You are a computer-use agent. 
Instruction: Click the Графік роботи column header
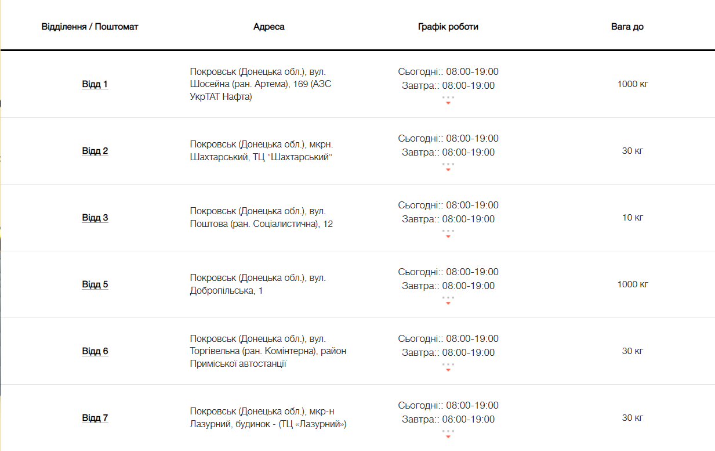[448, 27]
